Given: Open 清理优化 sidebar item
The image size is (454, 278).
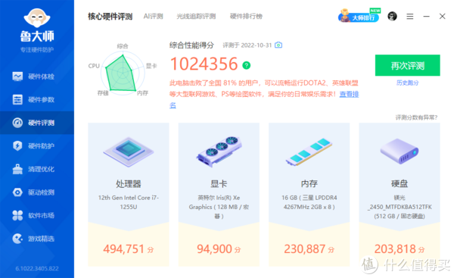Looking at the screenshot, I should pos(37,169).
